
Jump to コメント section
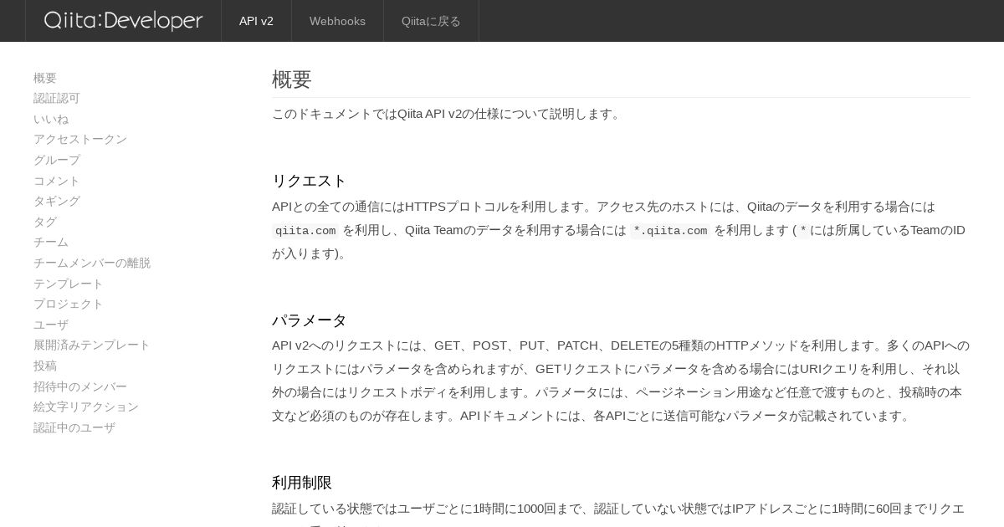coord(57,181)
